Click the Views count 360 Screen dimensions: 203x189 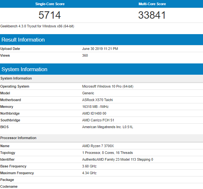click(85, 55)
